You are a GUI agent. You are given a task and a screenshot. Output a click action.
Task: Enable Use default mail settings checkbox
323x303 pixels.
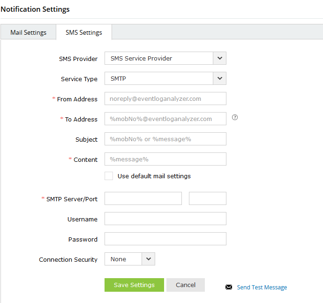coord(109,176)
